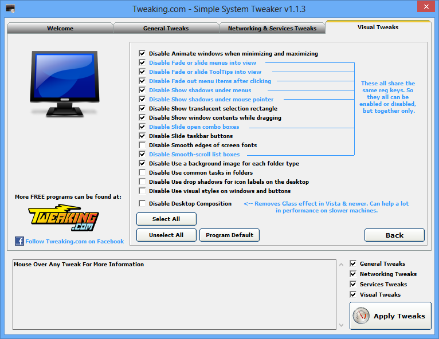Click the app icon in title bar

click(10, 9)
